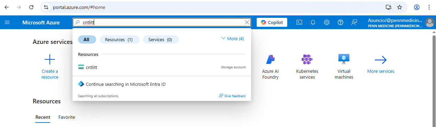Reload the browser page

(x=31, y=7)
